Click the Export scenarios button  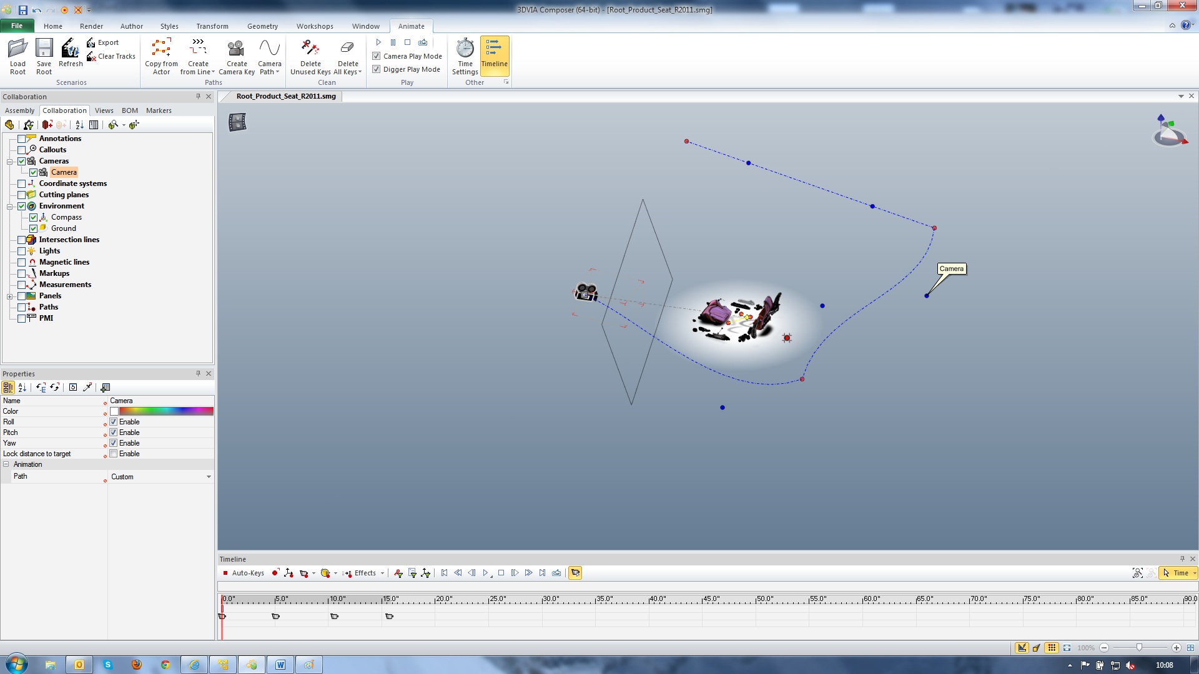[x=103, y=42]
